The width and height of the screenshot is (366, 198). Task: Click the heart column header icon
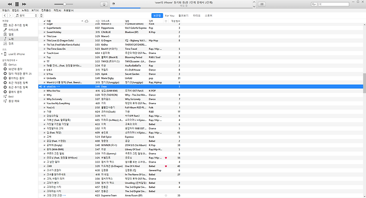pos(166,21)
